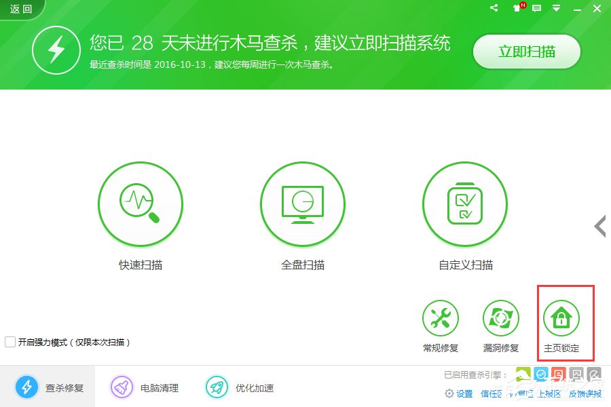Open Custom Scan (自定义扫描)
The image size is (611, 407).
(465, 203)
